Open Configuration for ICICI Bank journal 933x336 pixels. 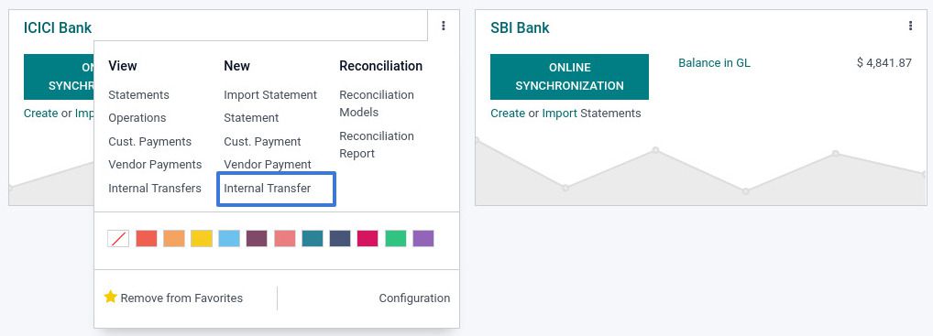[x=414, y=298]
